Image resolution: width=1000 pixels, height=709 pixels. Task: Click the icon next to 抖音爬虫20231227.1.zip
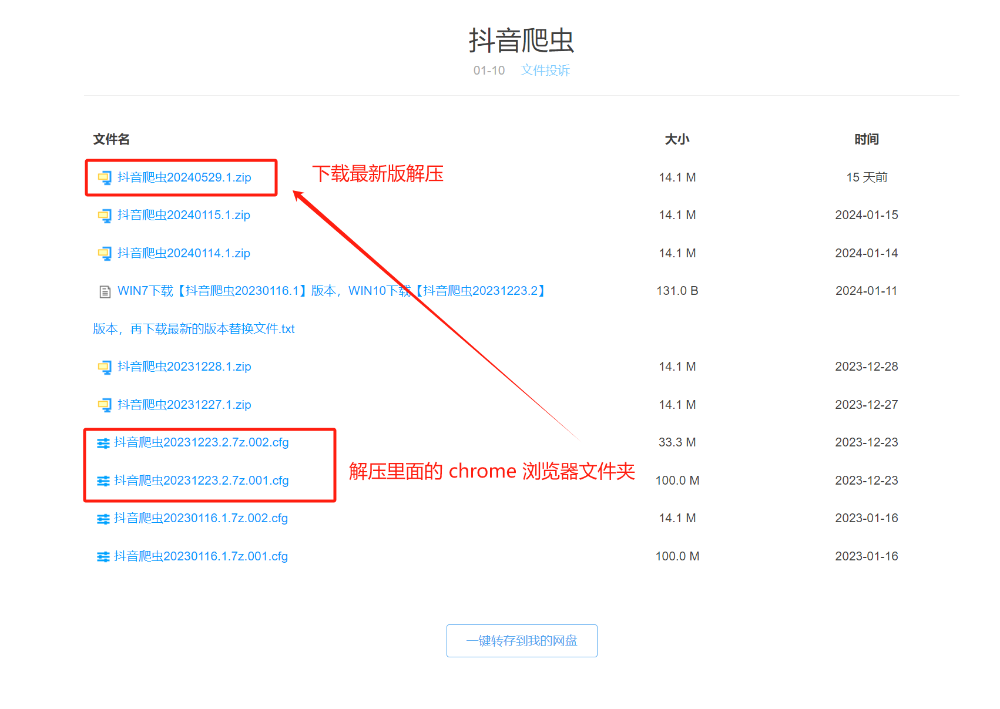pyautogui.click(x=105, y=405)
